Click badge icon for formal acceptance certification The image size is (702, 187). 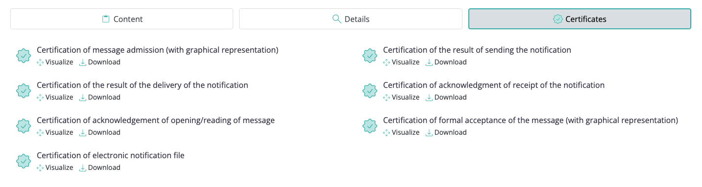pos(370,126)
